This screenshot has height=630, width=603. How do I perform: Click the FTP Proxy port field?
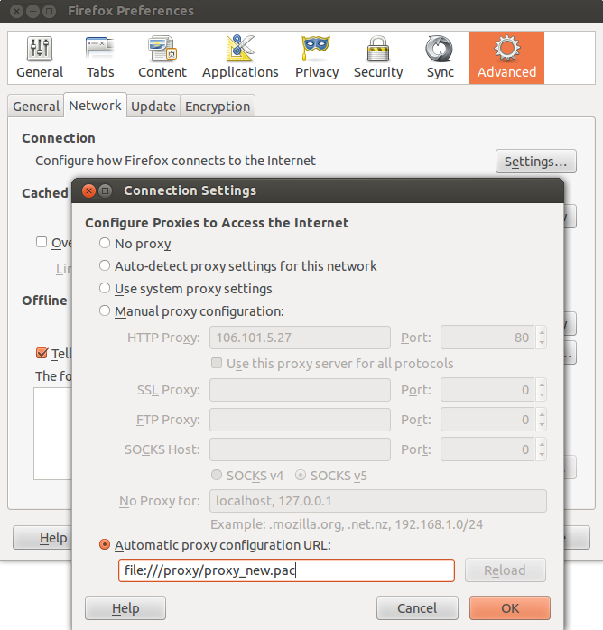coord(488,420)
